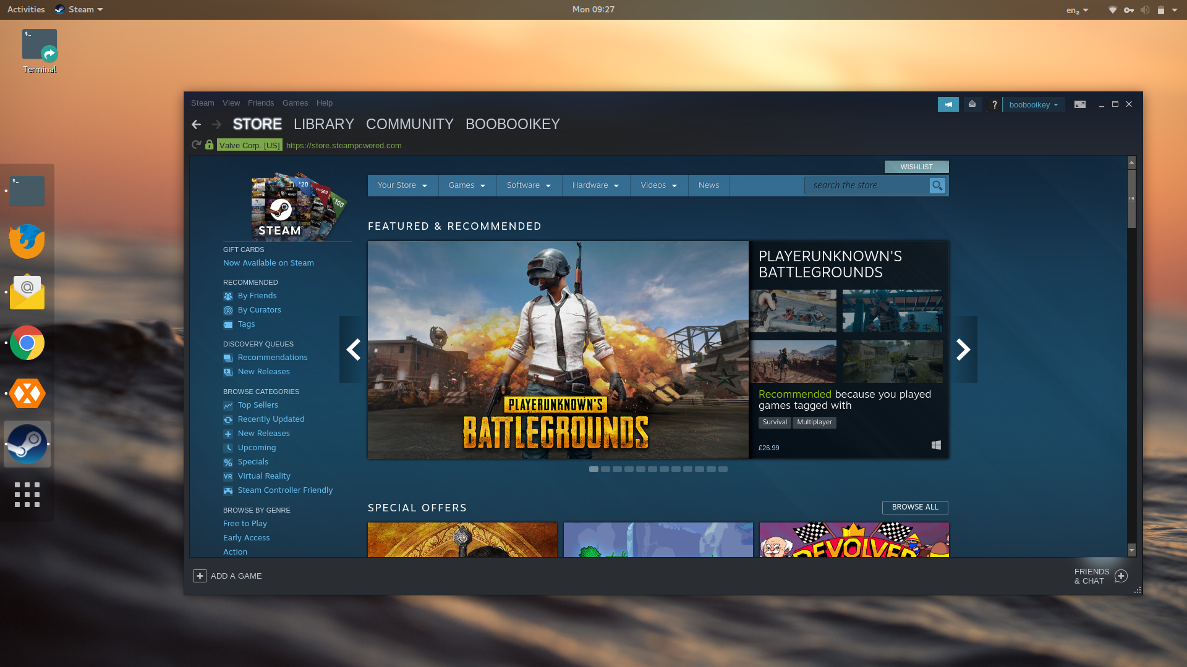
Task: Switch to the COMMUNITY tab
Action: [410, 124]
